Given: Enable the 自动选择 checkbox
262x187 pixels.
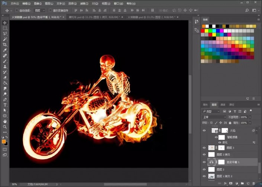Looking at the screenshot, I should point(17,10).
